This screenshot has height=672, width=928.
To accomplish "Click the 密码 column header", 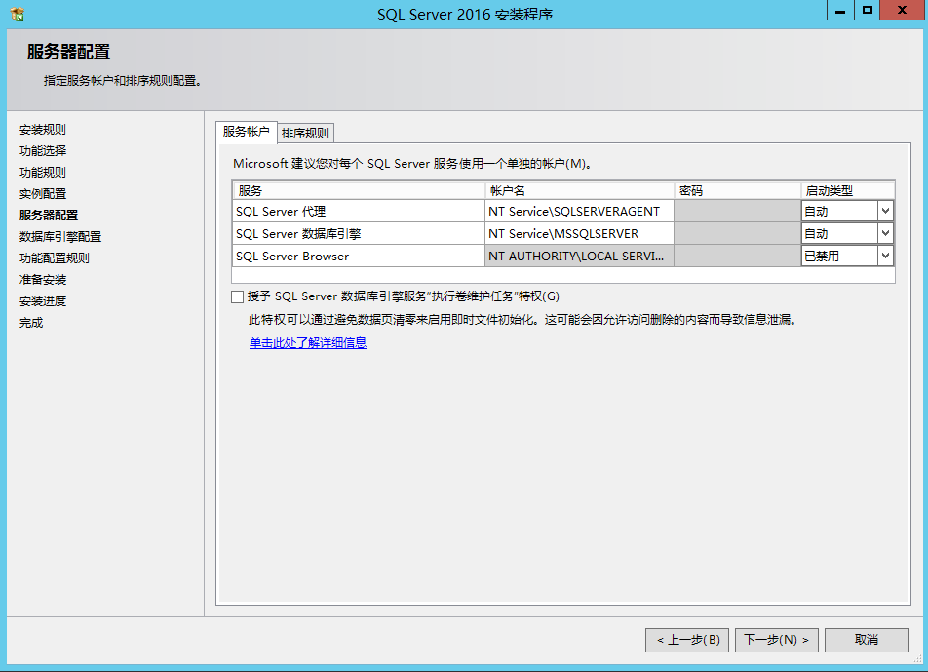I will 737,190.
